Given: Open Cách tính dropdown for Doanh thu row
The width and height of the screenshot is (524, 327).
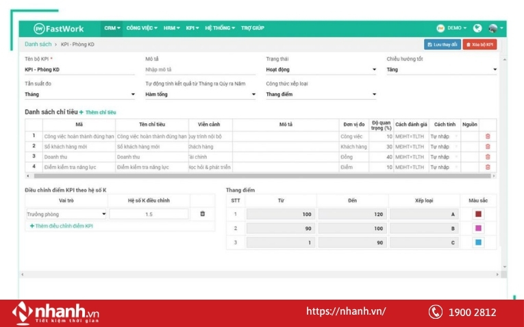Looking at the screenshot, I should pos(445,157).
